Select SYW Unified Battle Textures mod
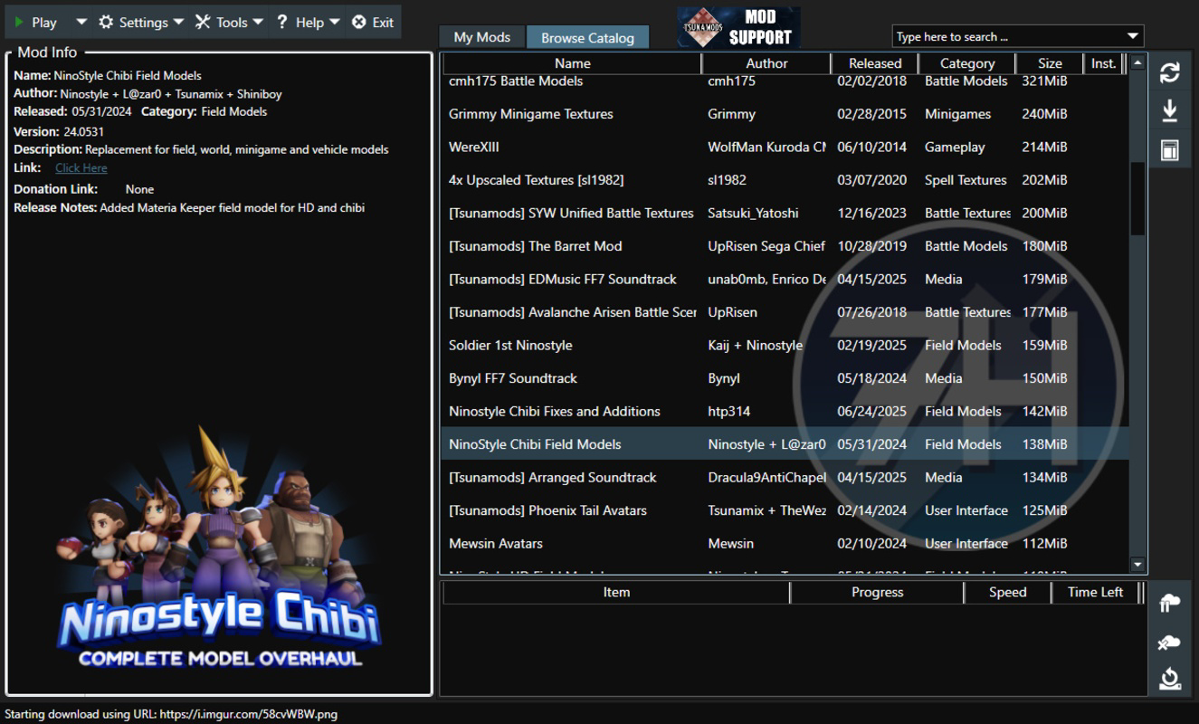This screenshot has height=724, width=1199. [x=785, y=213]
